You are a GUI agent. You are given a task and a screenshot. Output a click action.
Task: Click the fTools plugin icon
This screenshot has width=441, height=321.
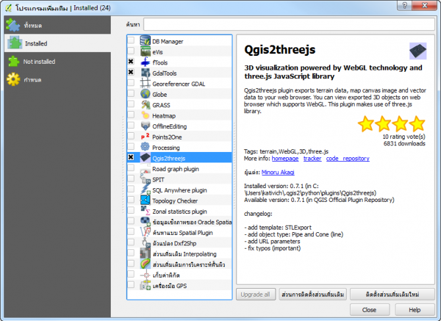point(145,62)
